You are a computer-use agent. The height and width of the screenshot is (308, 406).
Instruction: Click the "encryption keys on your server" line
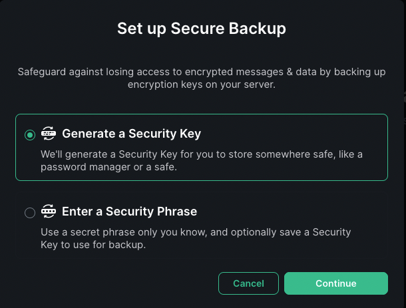pyautogui.click(x=202, y=84)
